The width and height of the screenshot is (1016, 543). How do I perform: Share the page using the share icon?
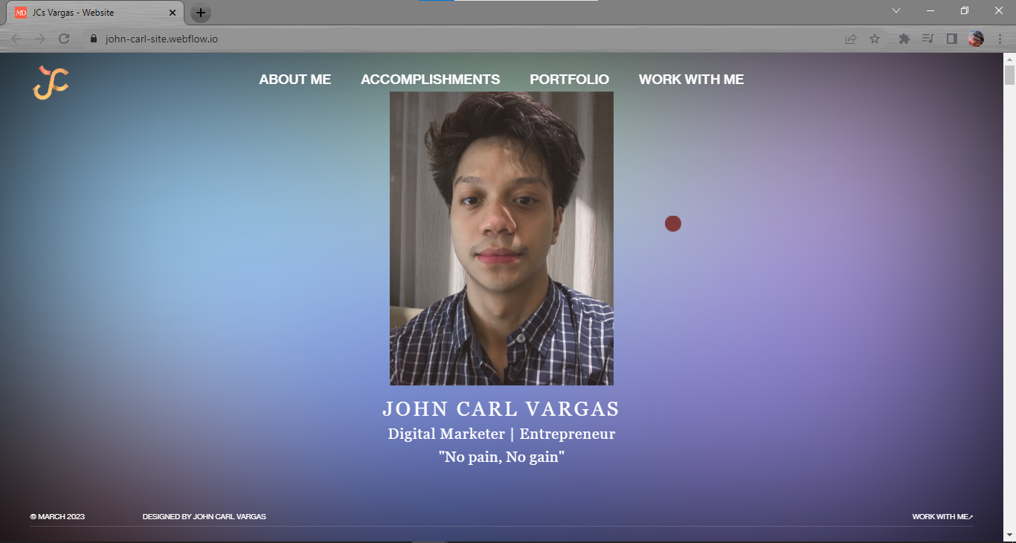(850, 39)
